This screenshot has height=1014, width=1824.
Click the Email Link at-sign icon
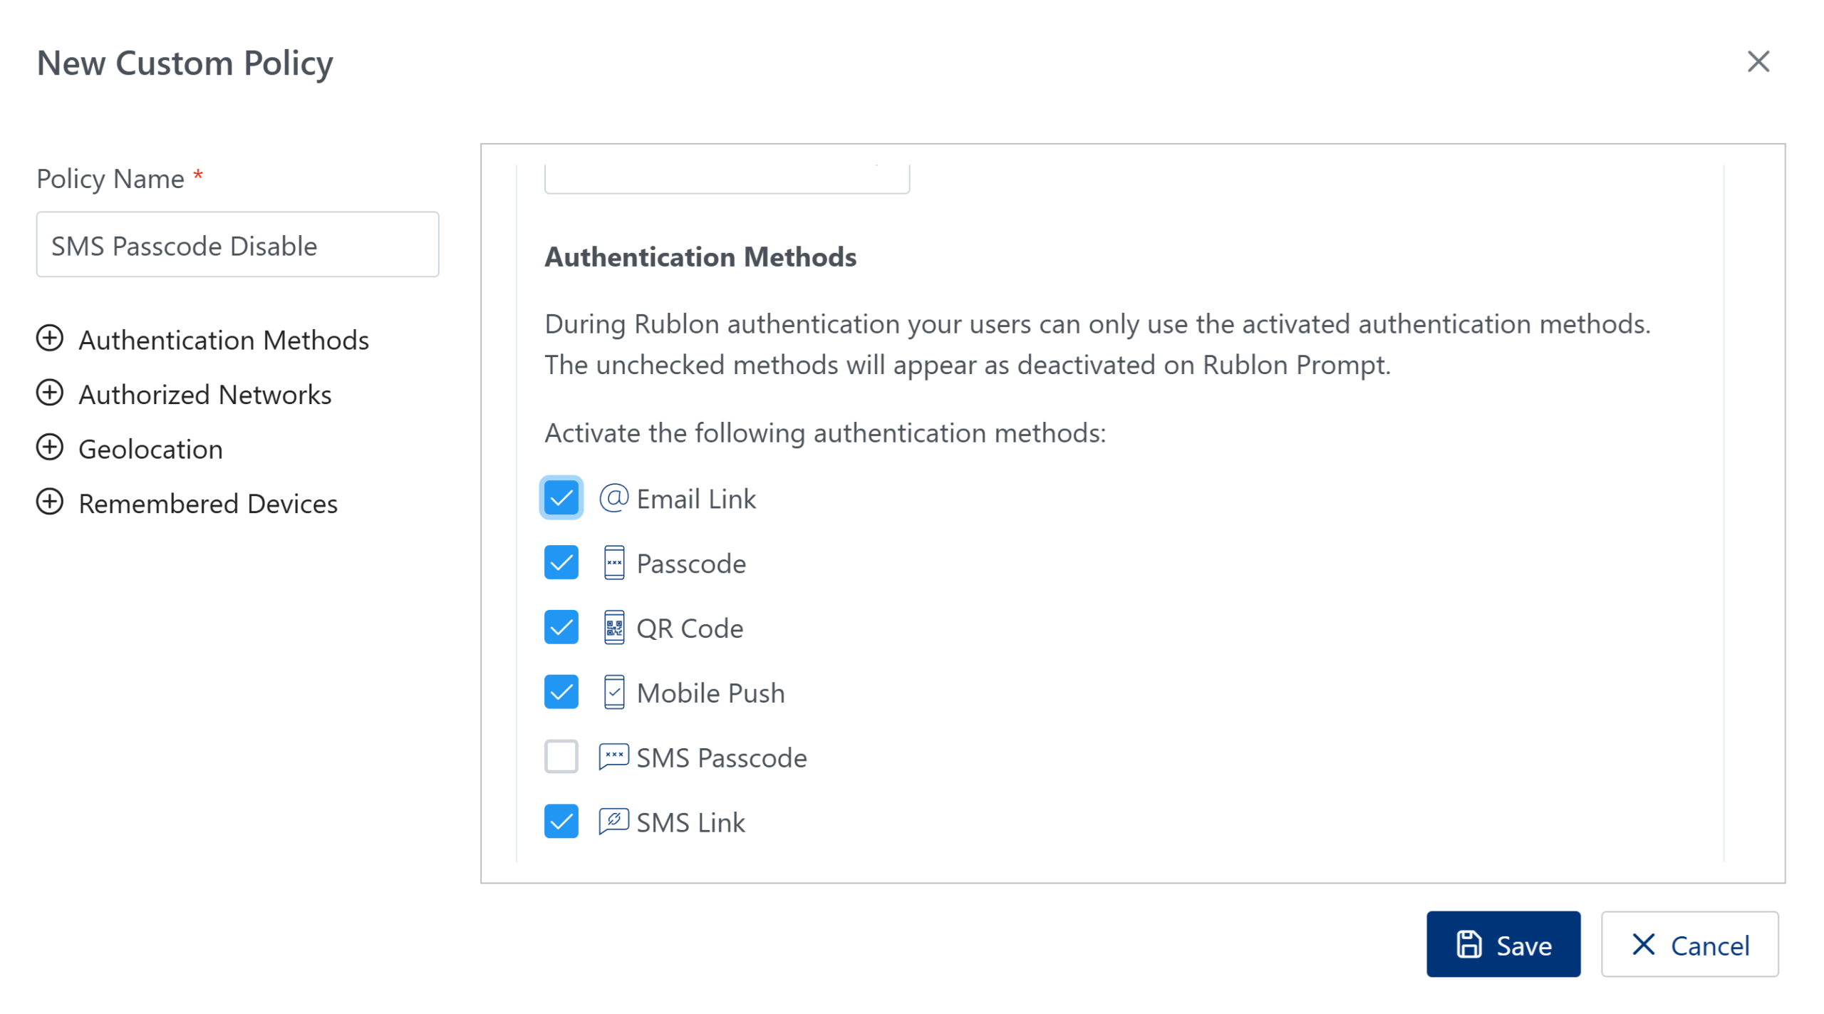[x=613, y=498]
